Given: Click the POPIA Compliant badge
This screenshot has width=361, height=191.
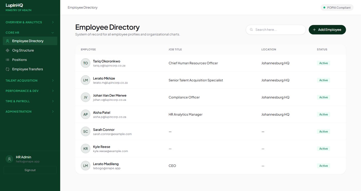Looking at the screenshot, I should 337,7.
